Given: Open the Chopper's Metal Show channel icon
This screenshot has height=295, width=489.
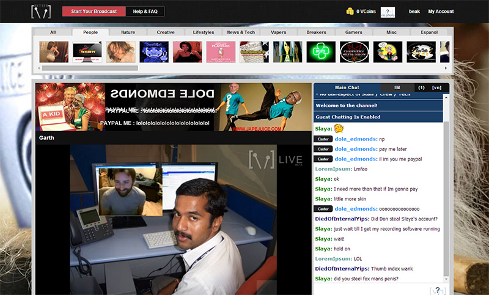Looking at the screenshot, I should coord(355,52).
